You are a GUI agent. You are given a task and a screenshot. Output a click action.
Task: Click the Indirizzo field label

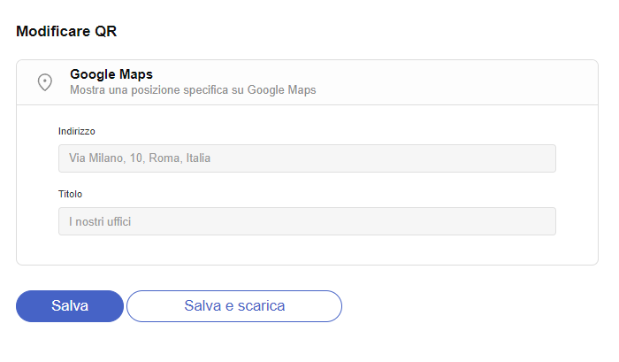click(77, 131)
